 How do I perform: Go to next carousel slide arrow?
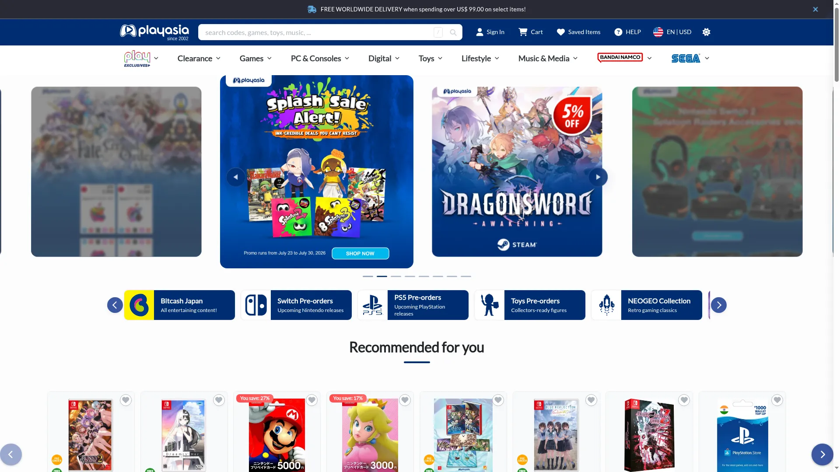pyautogui.click(x=598, y=177)
